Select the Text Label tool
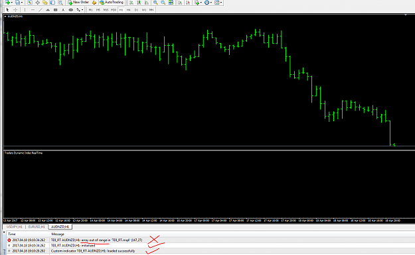This screenshot has height=255, width=415. (70, 10)
